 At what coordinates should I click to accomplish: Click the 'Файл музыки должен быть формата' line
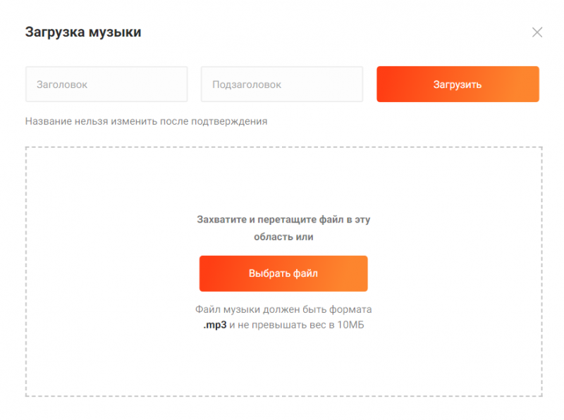pos(283,309)
